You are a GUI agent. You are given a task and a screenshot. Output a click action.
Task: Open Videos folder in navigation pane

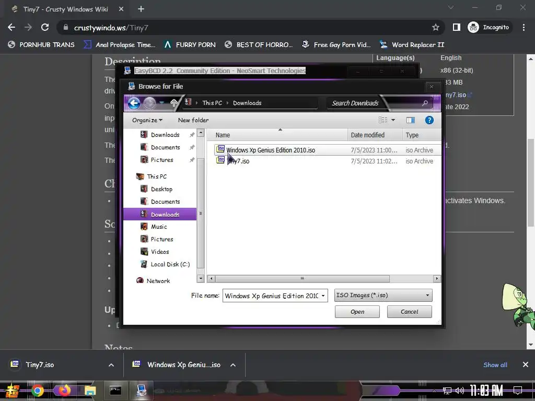pyautogui.click(x=160, y=252)
